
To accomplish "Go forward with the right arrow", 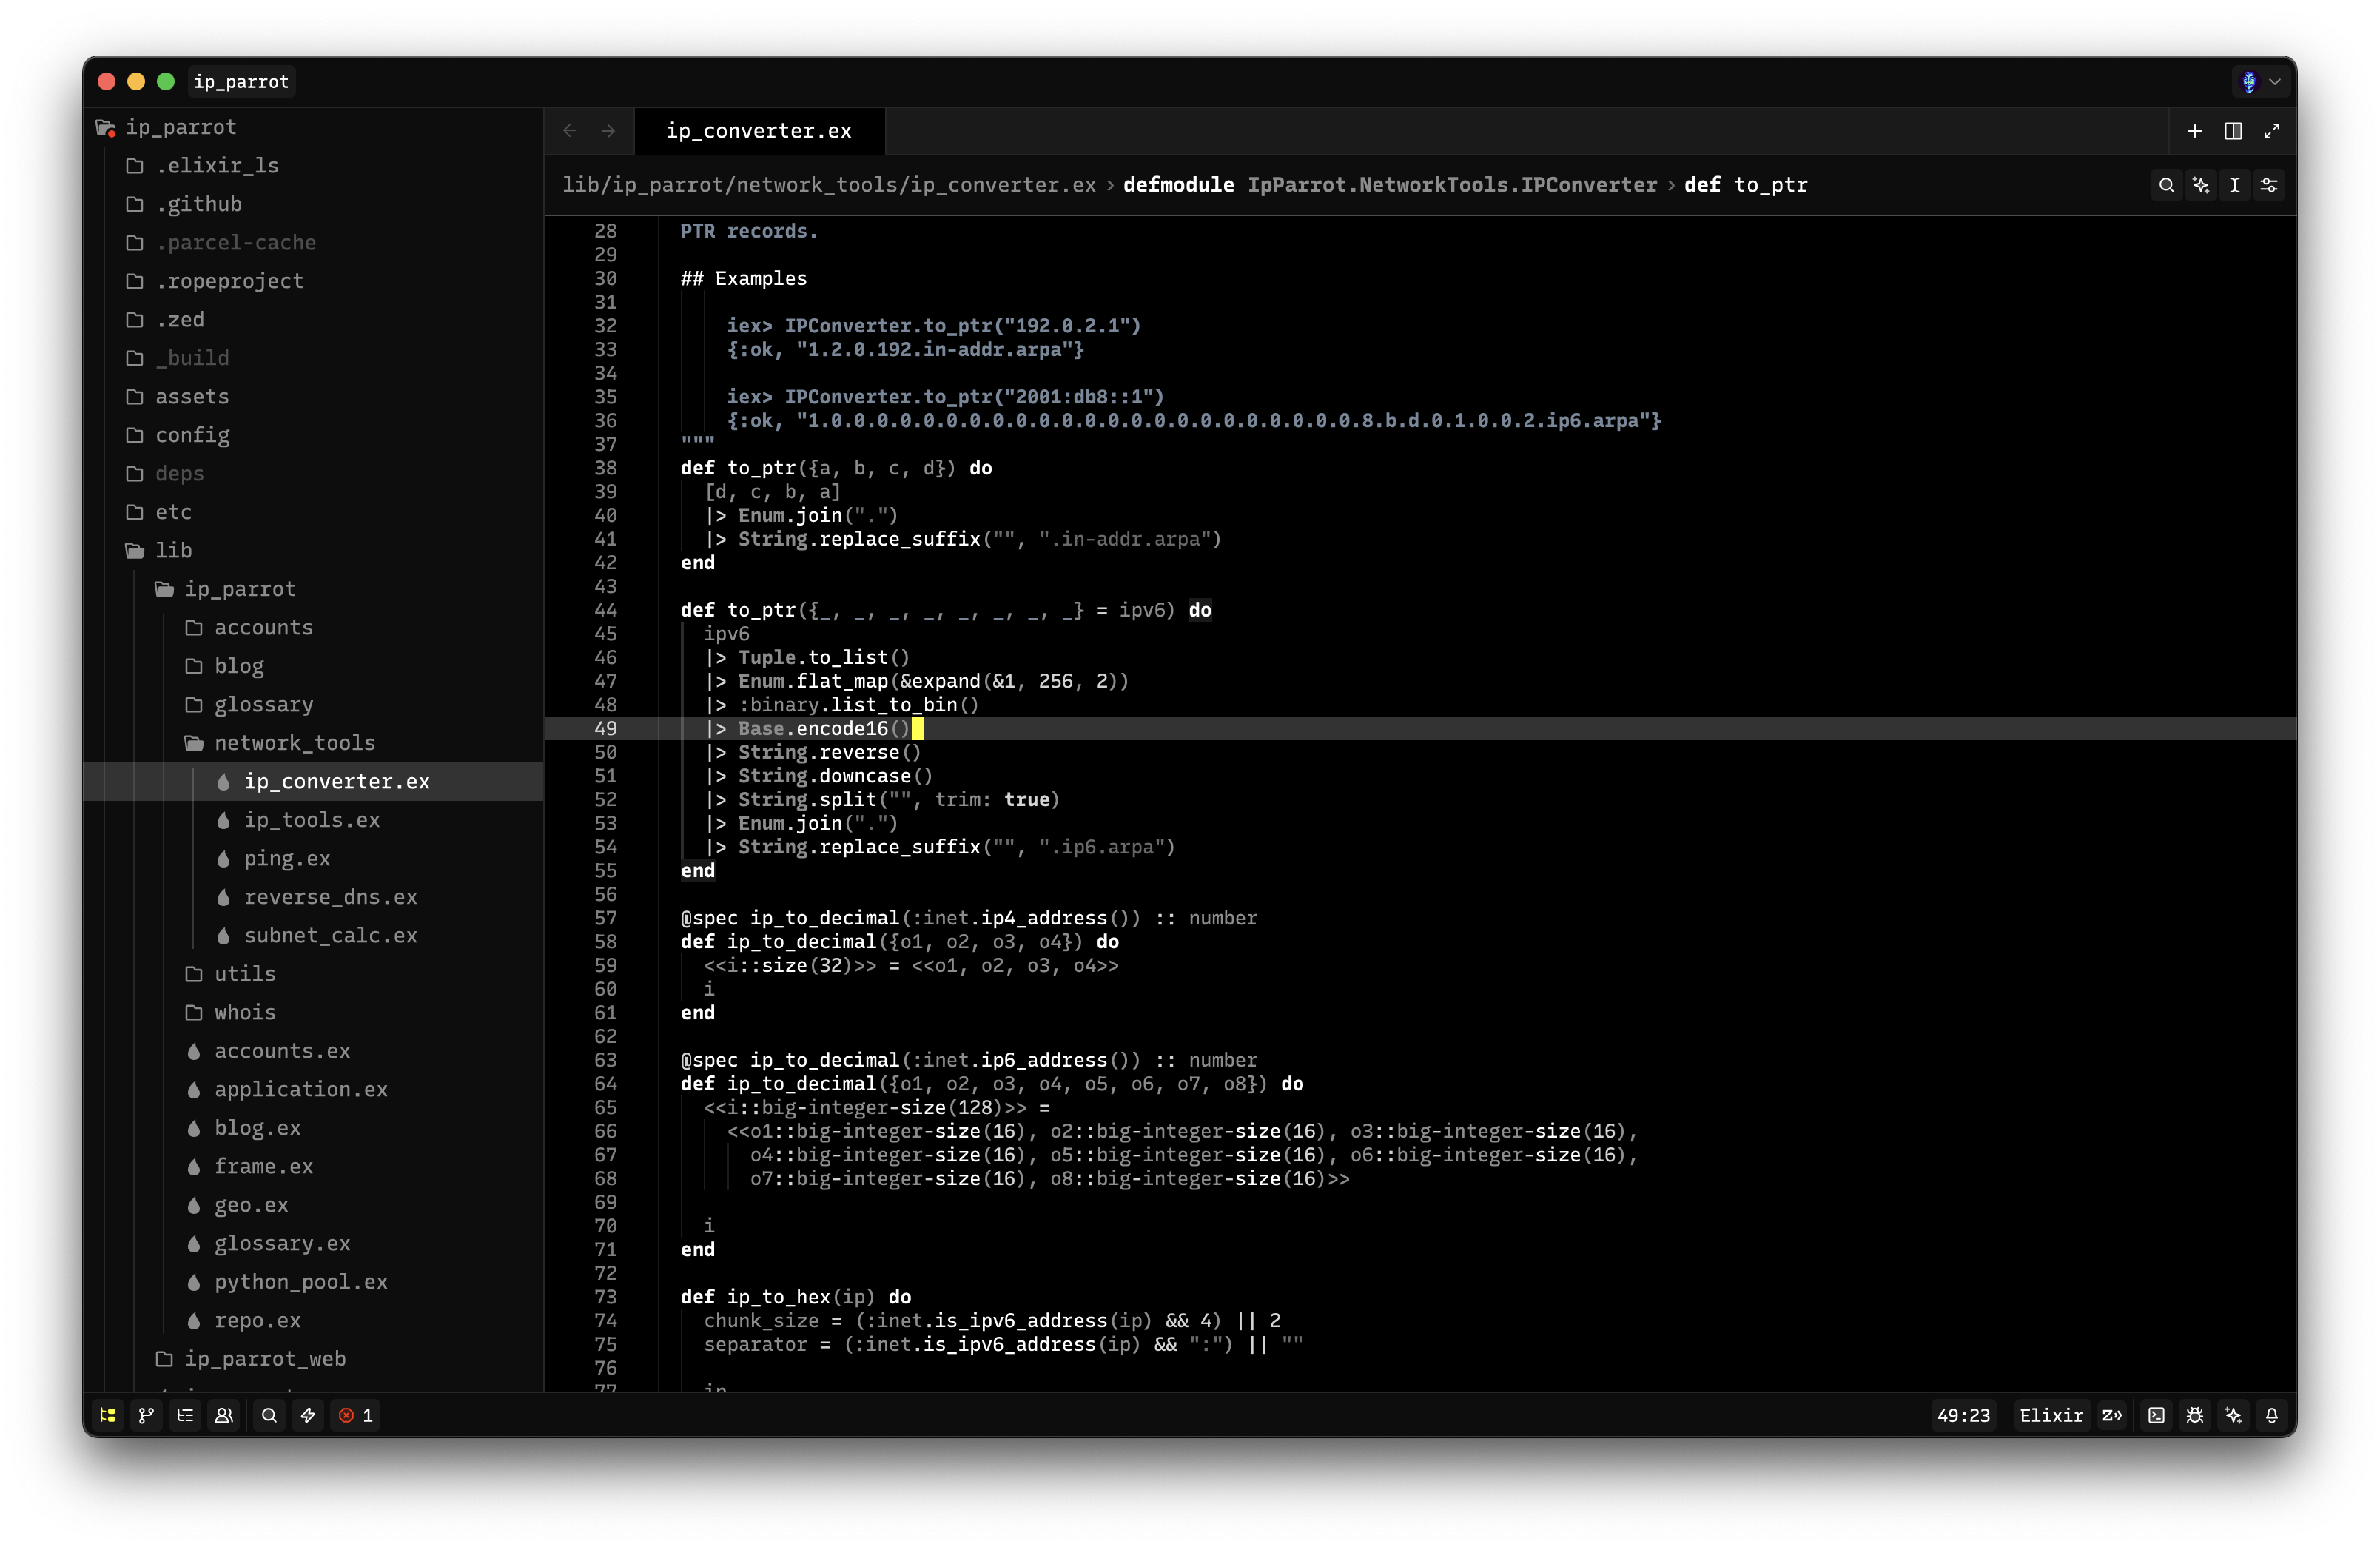I will coord(608,131).
